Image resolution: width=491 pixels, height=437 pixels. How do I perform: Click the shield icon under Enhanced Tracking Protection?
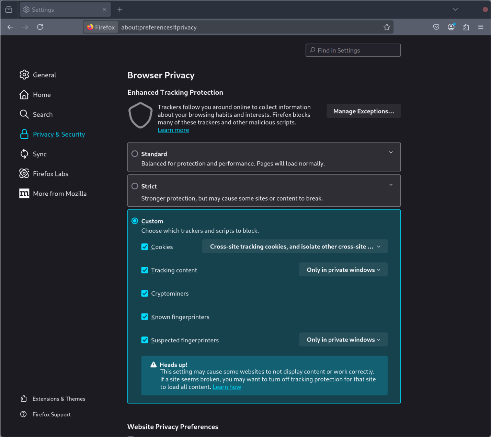tap(140, 115)
